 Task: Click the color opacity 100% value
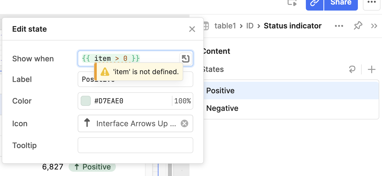pyautogui.click(x=182, y=101)
